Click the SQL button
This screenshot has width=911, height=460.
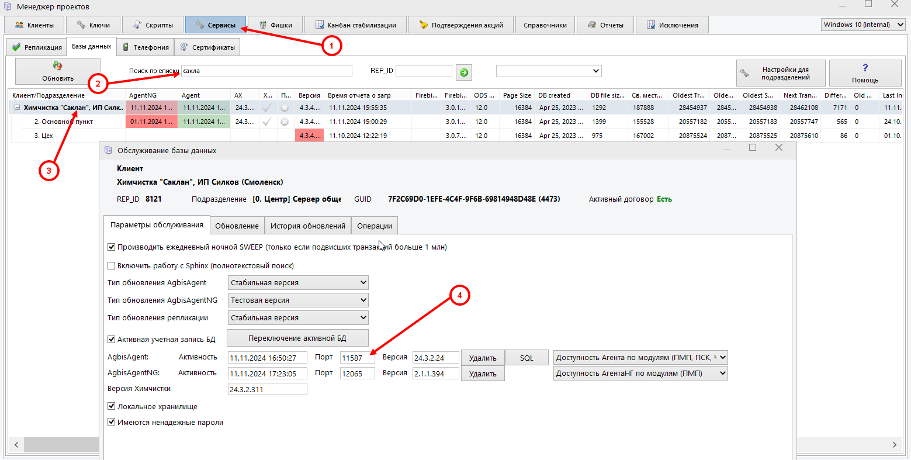click(x=526, y=358)
